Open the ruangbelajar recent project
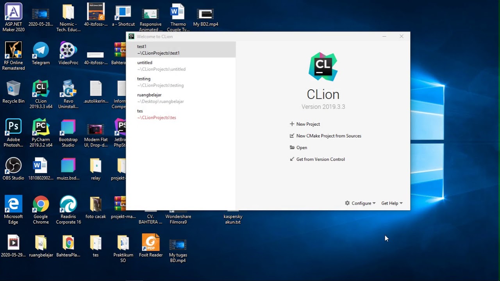500x281 pixels. [181, 98]
